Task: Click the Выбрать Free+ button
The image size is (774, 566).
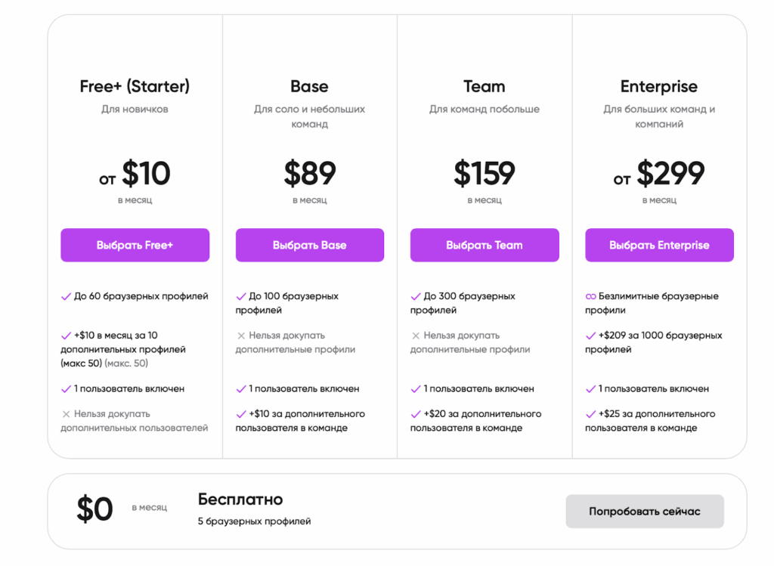Action: click(x=135, y=245)
